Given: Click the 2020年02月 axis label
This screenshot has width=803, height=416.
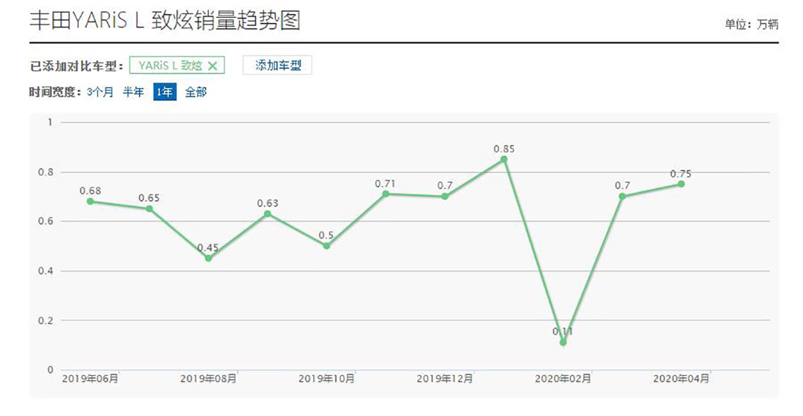Looking at the screenshot, I should pyautogui.click(x=563, y=379).
